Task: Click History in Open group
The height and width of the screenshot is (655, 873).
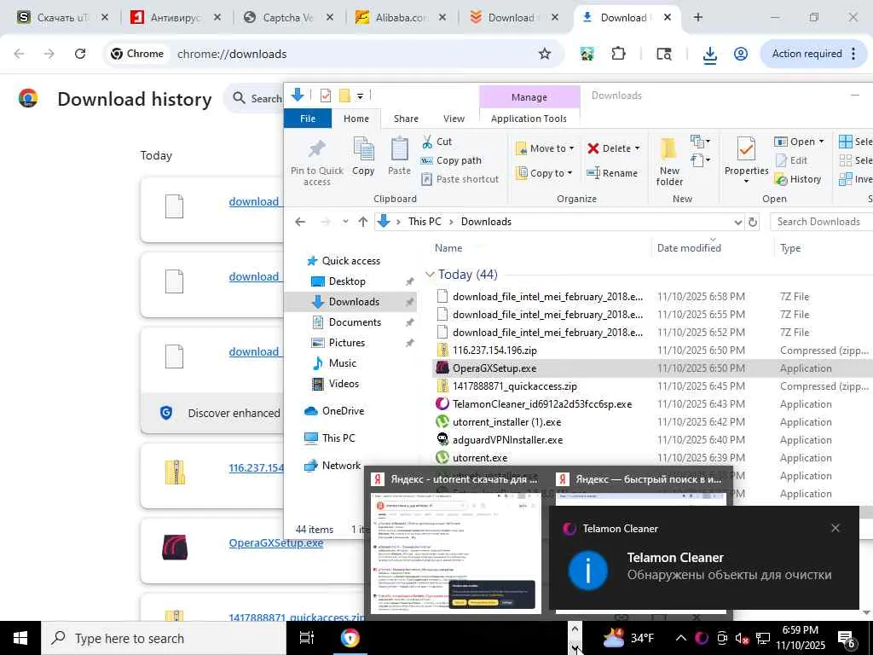Action: pos(797,179)
